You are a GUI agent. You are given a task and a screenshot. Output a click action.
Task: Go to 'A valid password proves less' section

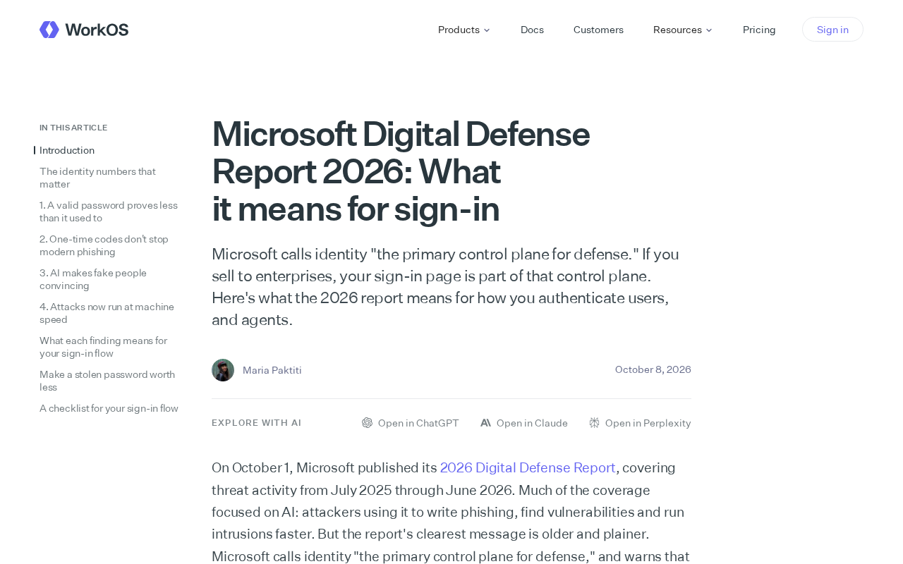[109, 211]
